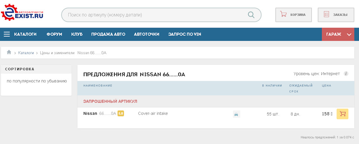The width and height of the screenshot is (359, 144).
Task: Click the Нашлось предложений footer text
Action: (328, 137)
